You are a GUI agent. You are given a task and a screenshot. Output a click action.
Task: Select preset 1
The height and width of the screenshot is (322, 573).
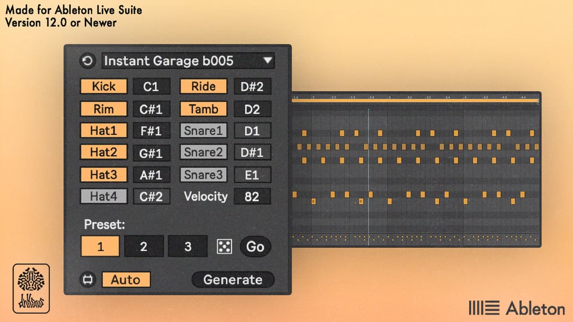[x=100, y=246]
